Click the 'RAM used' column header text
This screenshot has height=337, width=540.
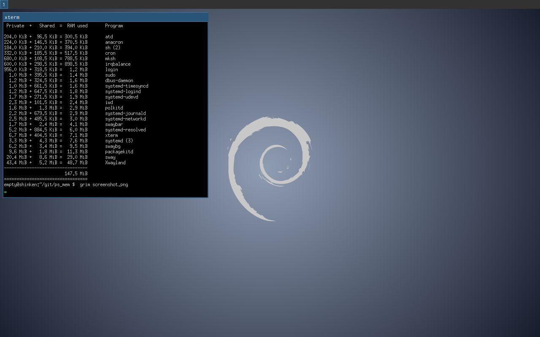coord(77,26)
